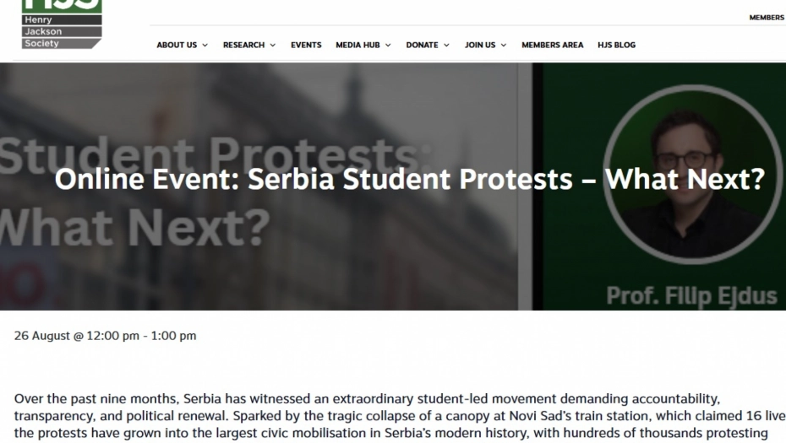Open the Join Us menu
786x443 pixels.
coord(480,46)
